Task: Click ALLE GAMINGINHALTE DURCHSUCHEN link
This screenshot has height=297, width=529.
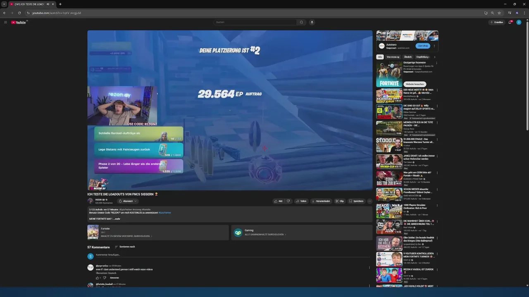Action: (264, 235)
